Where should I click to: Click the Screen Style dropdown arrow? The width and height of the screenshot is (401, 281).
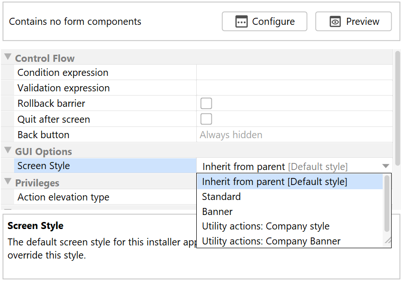[x=386, y=166]
